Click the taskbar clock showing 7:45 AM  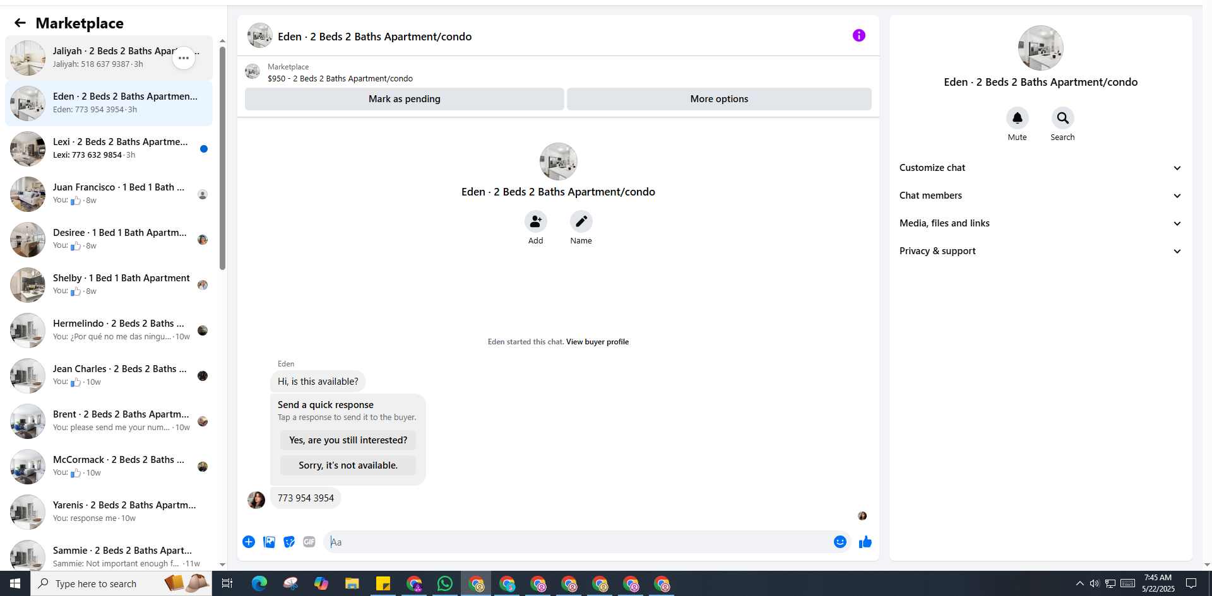pos(1158,583)
